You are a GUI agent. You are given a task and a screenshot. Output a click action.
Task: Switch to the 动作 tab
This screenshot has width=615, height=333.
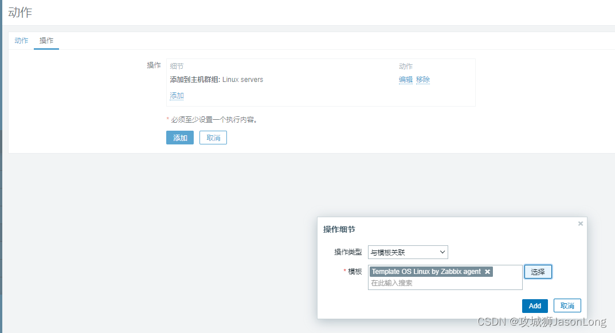(x=21, y=40)
